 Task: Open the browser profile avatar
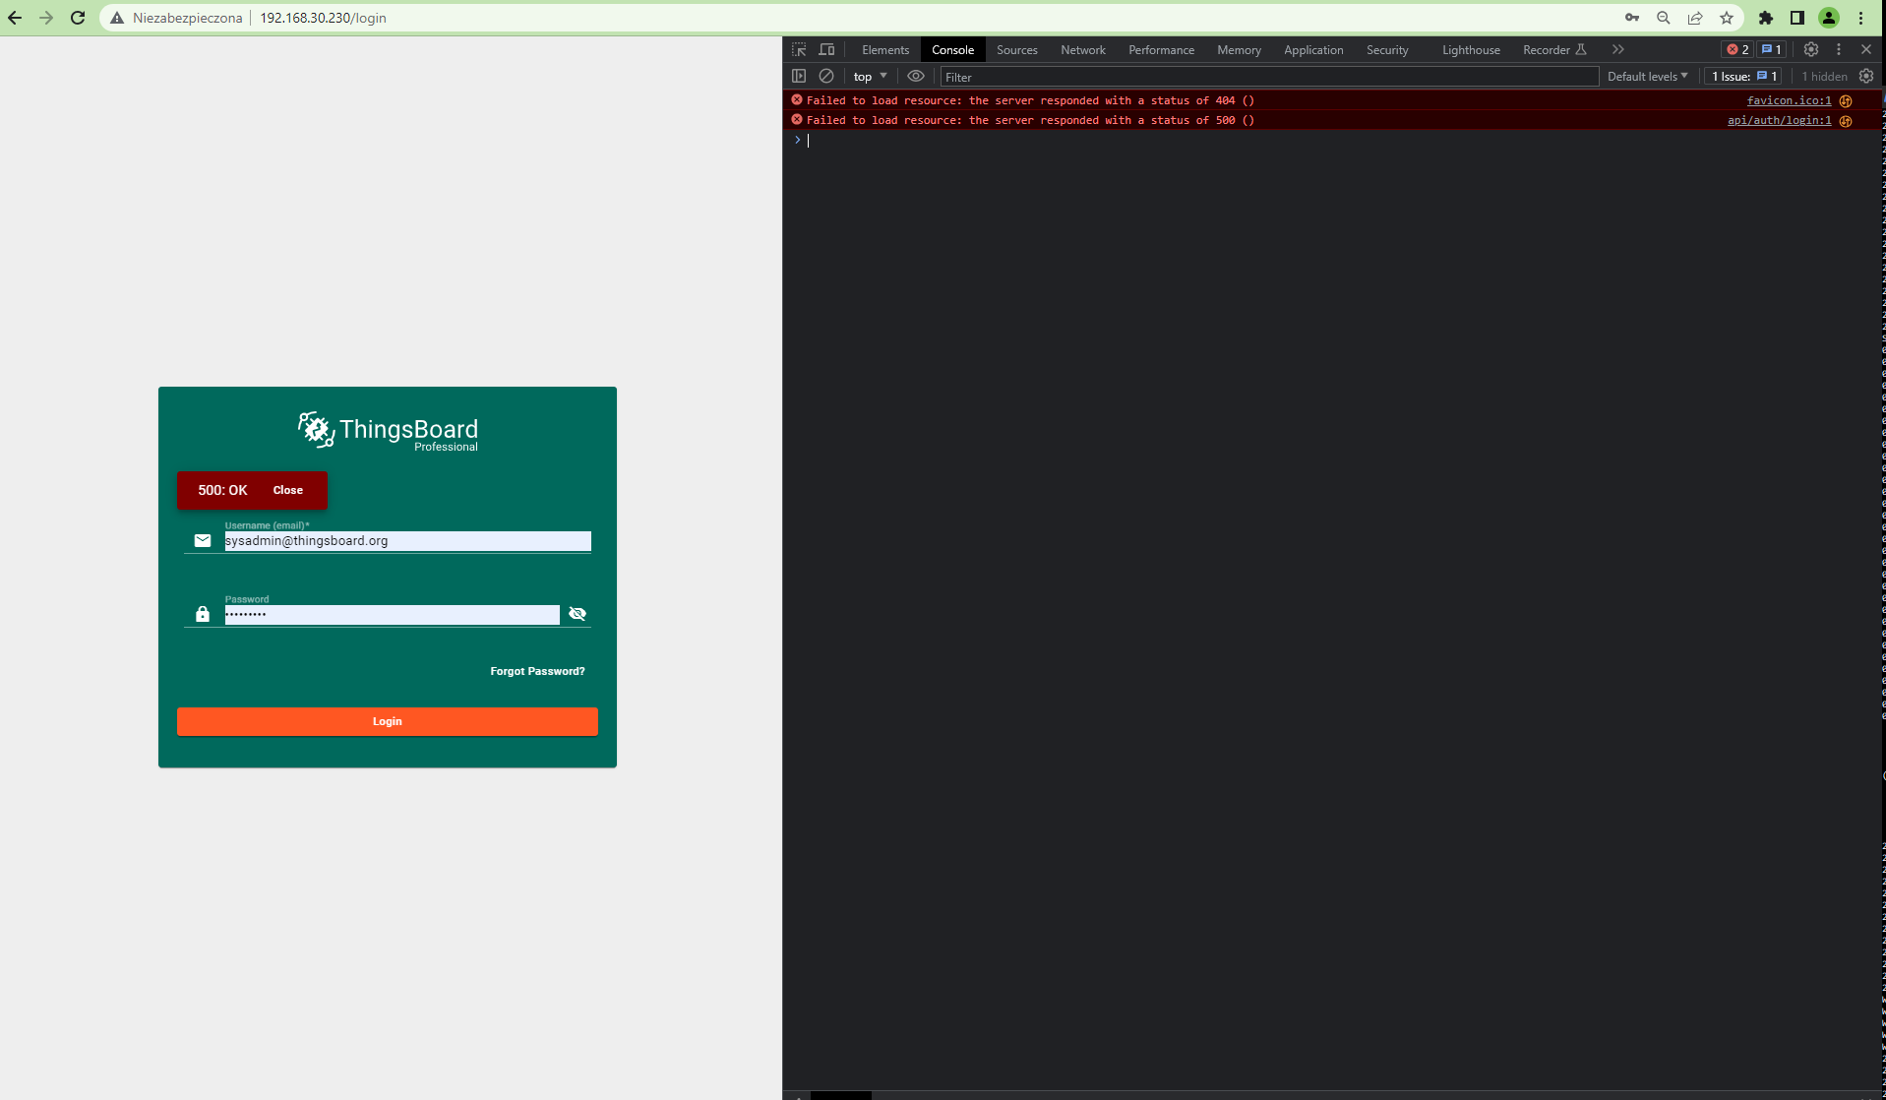coord(1829,18)
